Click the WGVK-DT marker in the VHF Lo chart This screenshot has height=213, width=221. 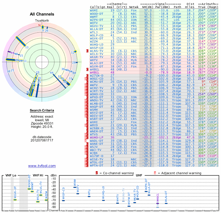click(x=15, y=200)
